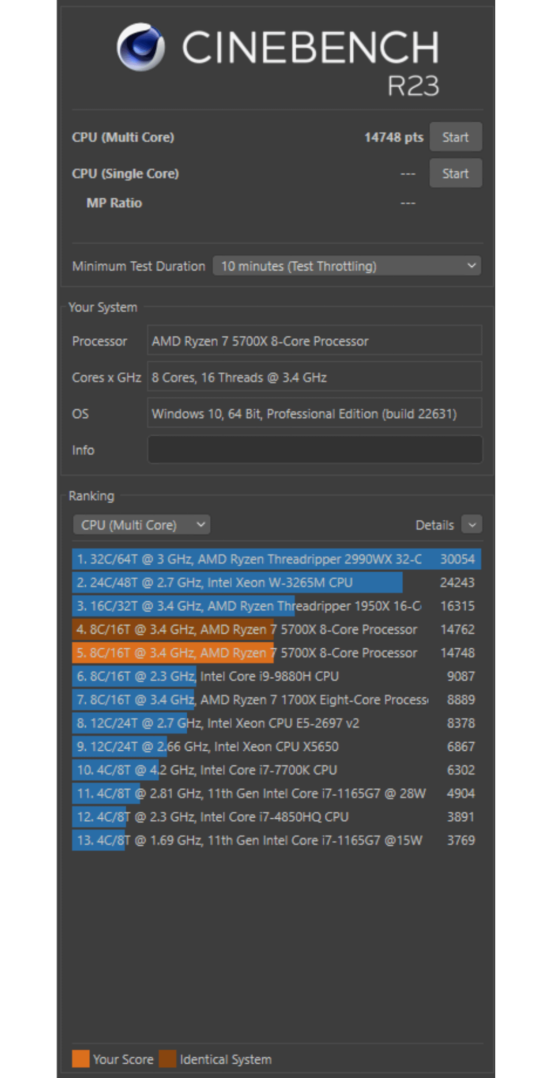
Task: Select the Intel Core i9-9880H ranking row
Action: point(277,676)
